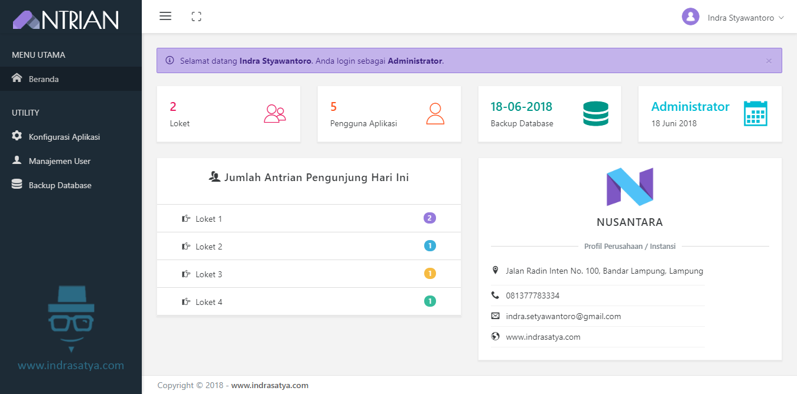This screenshot has height=394, width=797.
Task: Click the Nusantara company logo
Action: coord(629,188)
